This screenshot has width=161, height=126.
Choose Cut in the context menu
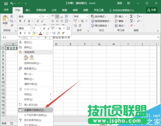click(35, 42)
